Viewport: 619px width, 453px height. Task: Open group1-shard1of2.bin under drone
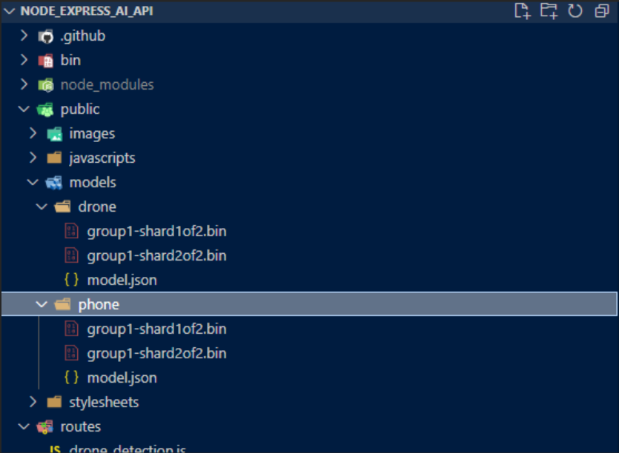point(156,232)
